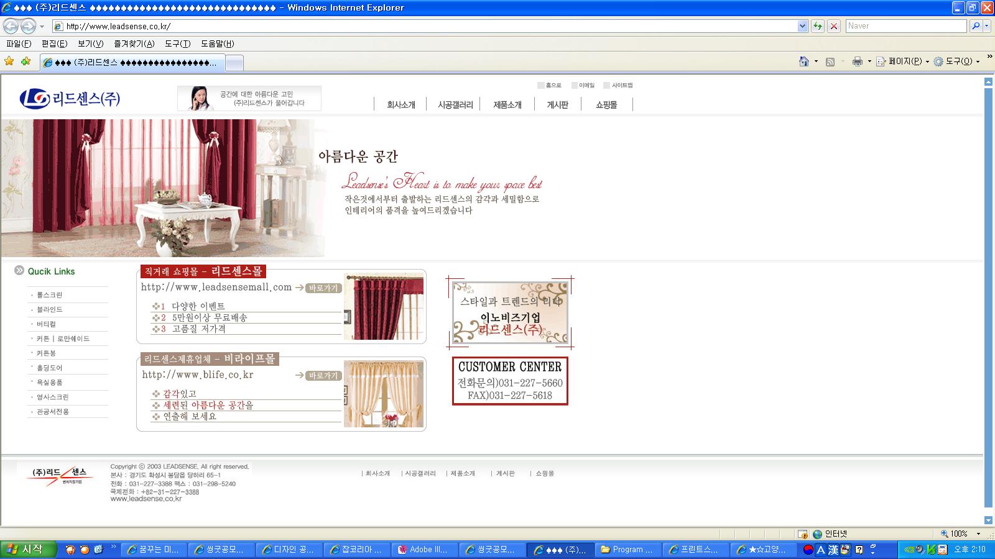
Task: Click the vertical scrollbar down arrow
Action: tap(988, 520)
